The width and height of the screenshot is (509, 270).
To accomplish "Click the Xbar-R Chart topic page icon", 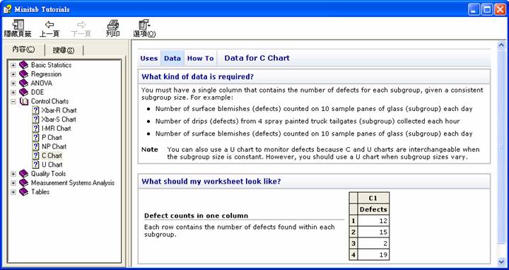I will [36, 110].
